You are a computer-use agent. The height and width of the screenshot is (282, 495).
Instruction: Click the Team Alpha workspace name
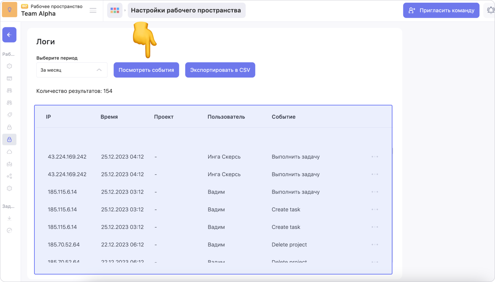[x=38, y=14]
